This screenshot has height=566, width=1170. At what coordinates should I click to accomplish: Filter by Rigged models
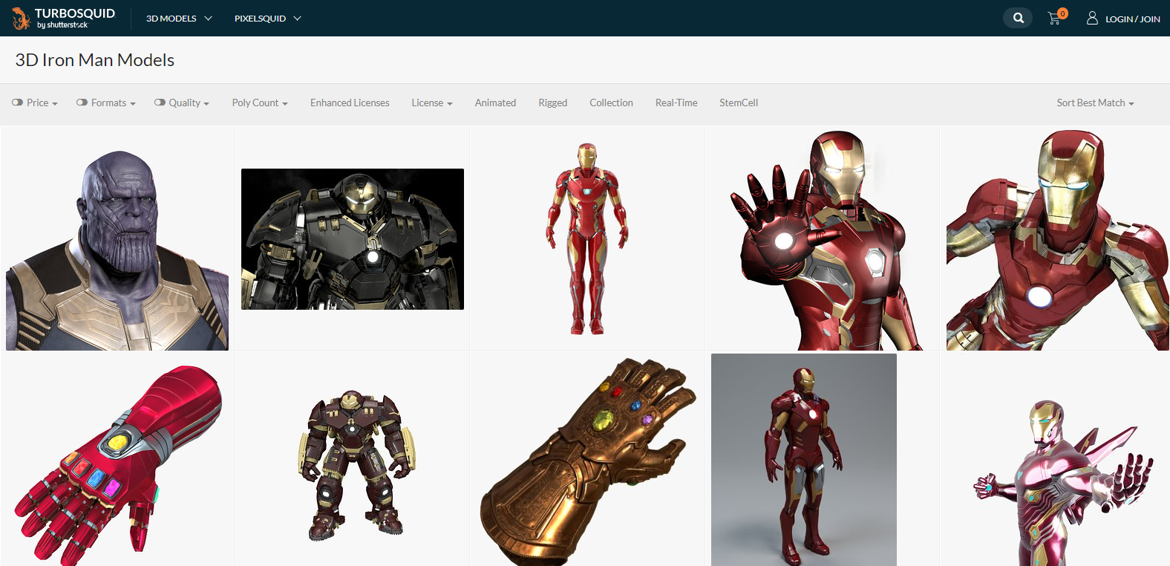click(x=552, y=103)
